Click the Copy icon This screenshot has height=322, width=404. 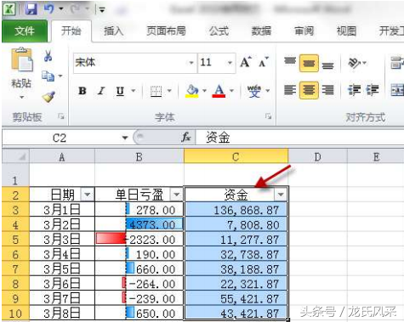click(x=48, y=76)
